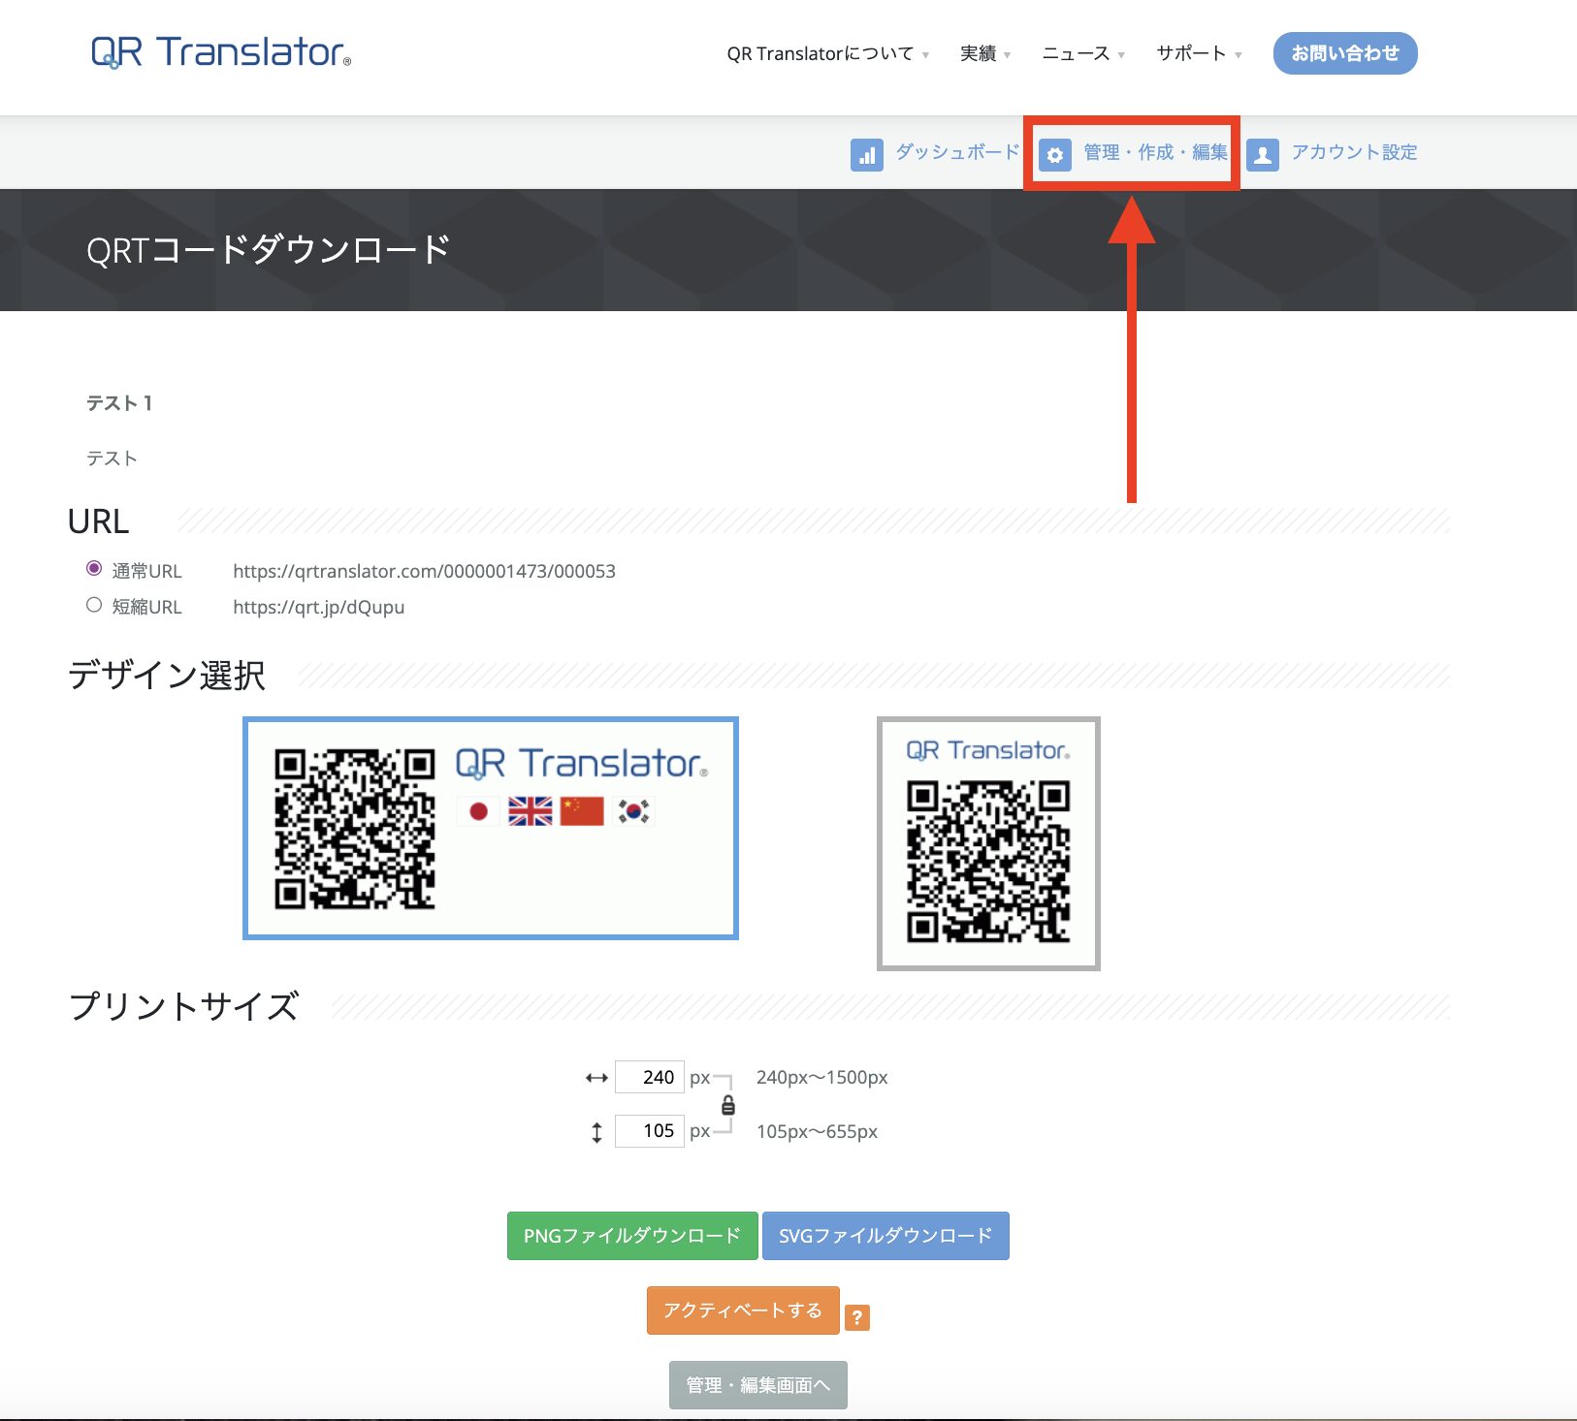Choose the square QR-only design
This screenshot has height=1421, width=1577.
[988, 843]
